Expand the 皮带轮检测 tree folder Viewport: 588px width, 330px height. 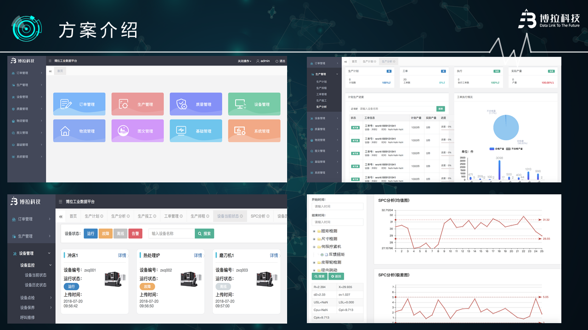tap(314, 262)
